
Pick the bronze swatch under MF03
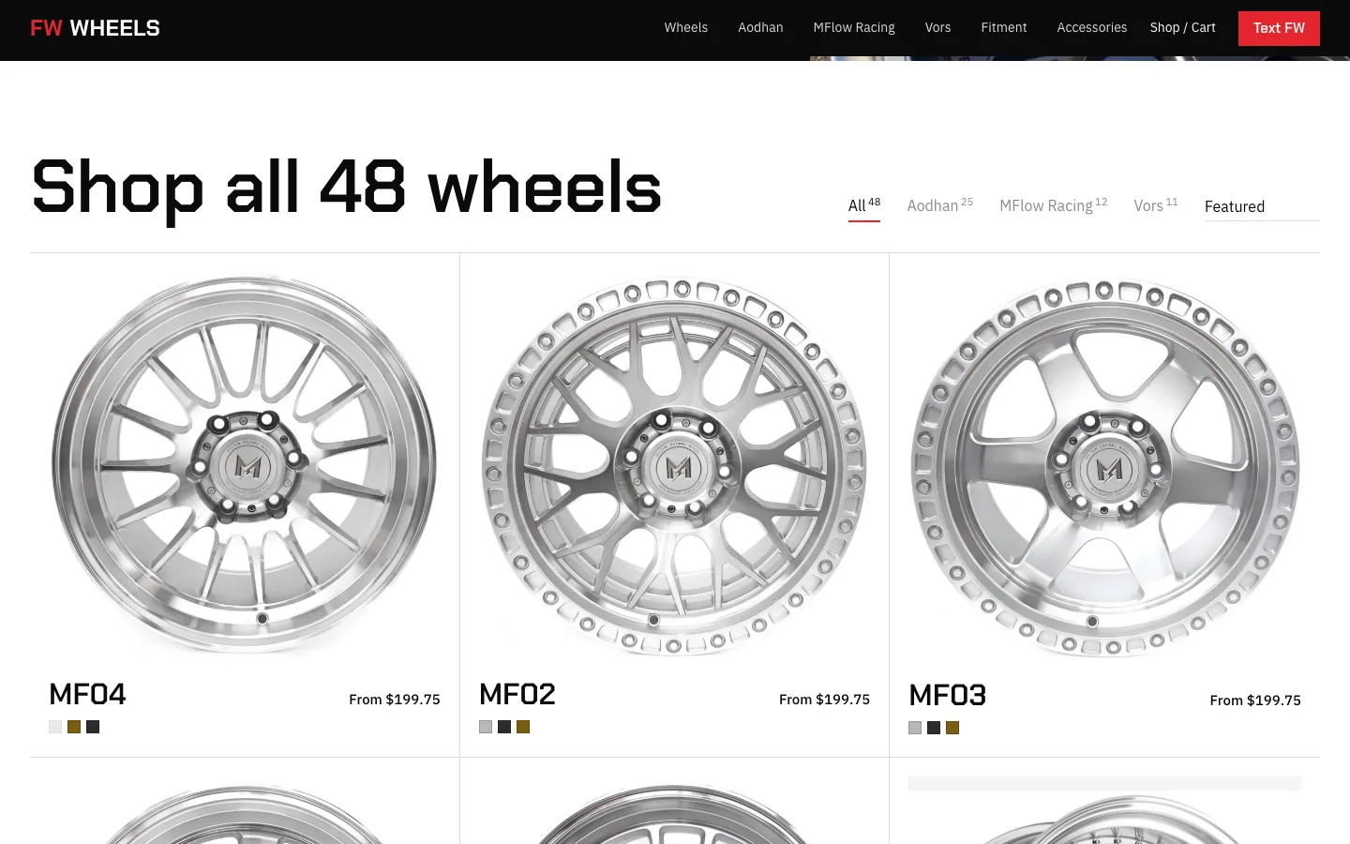(x=952, y=728)
